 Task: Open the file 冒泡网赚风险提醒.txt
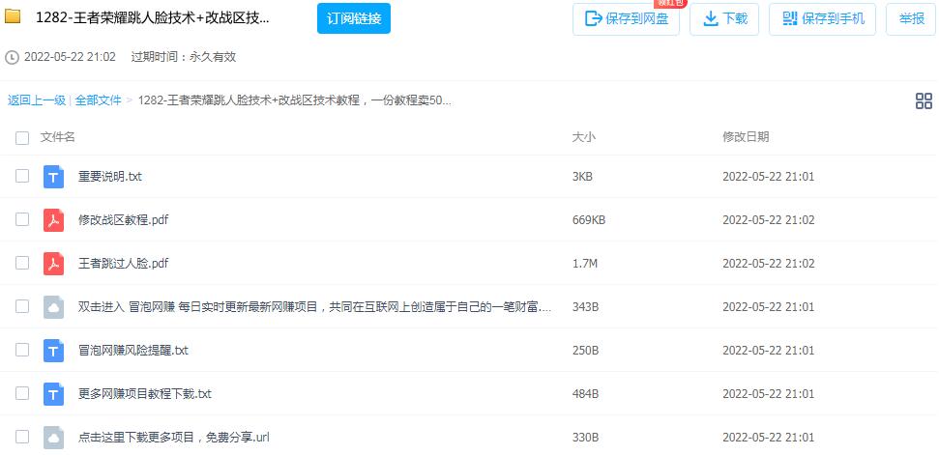point(132,351)
